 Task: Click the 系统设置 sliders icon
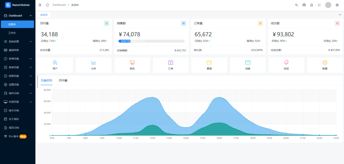6,41
